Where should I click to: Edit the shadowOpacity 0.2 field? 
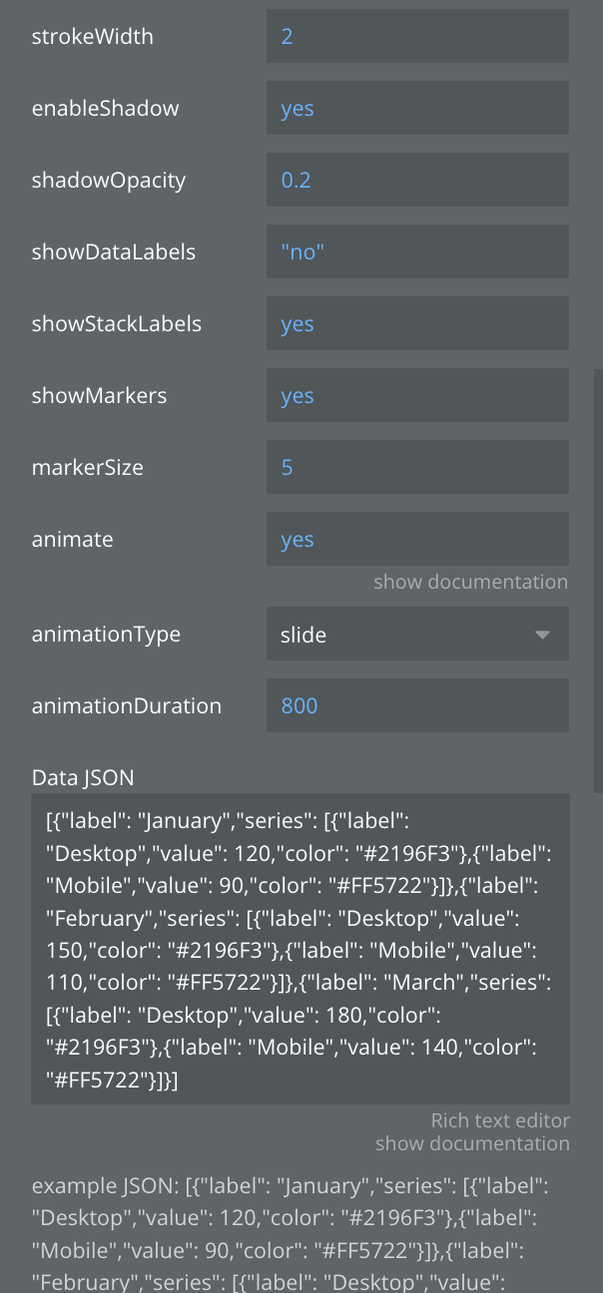pyautogui.click(x=417, y=181)
